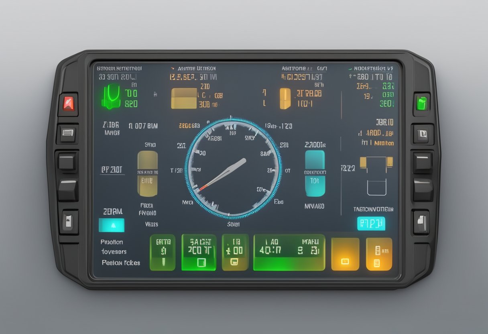
Task: Select the outlined container icon with orange tabs
Action: point(376,176)
